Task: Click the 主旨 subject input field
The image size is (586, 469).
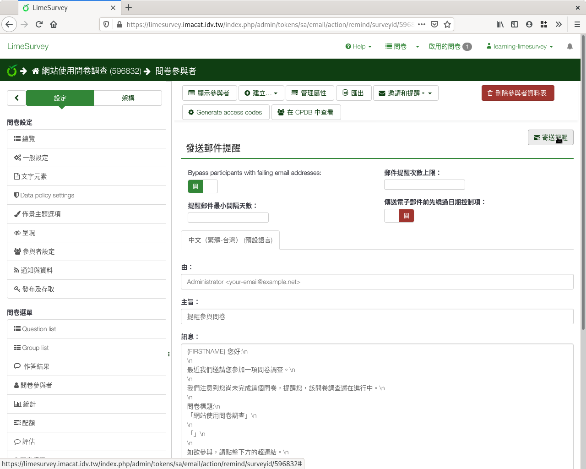Action: [x=377, y=316]
